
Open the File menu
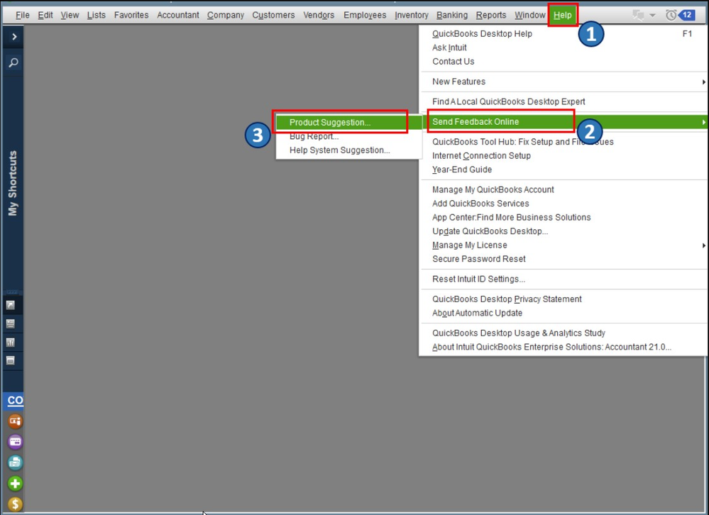click(22, 15)
